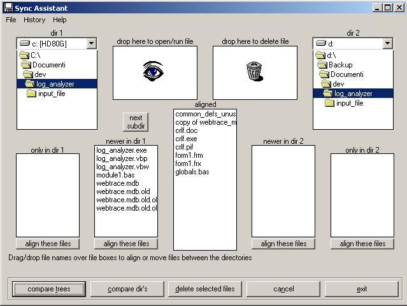This screenshot has width=407, height=306.
Task: Select the Backup folder in dir 2
Action: pos(340,65)
